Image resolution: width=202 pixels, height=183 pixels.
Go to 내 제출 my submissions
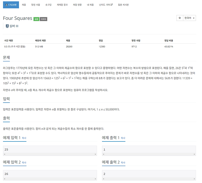tap(90, 5)
